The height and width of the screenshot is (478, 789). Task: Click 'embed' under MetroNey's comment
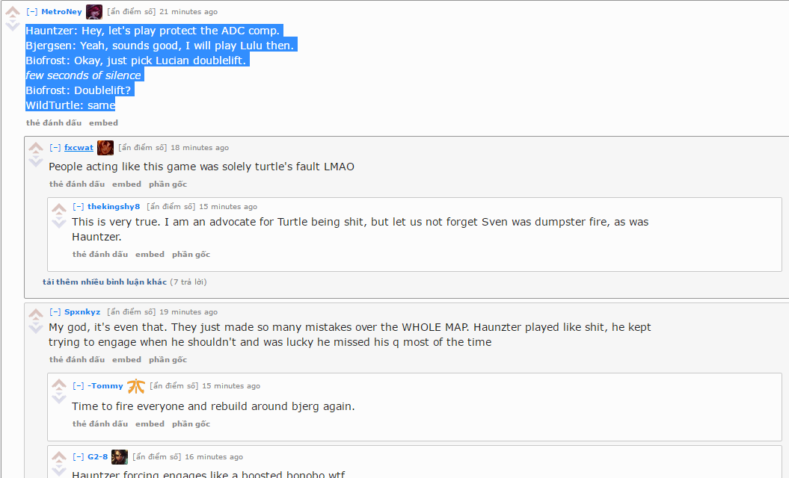coord(104,122)
